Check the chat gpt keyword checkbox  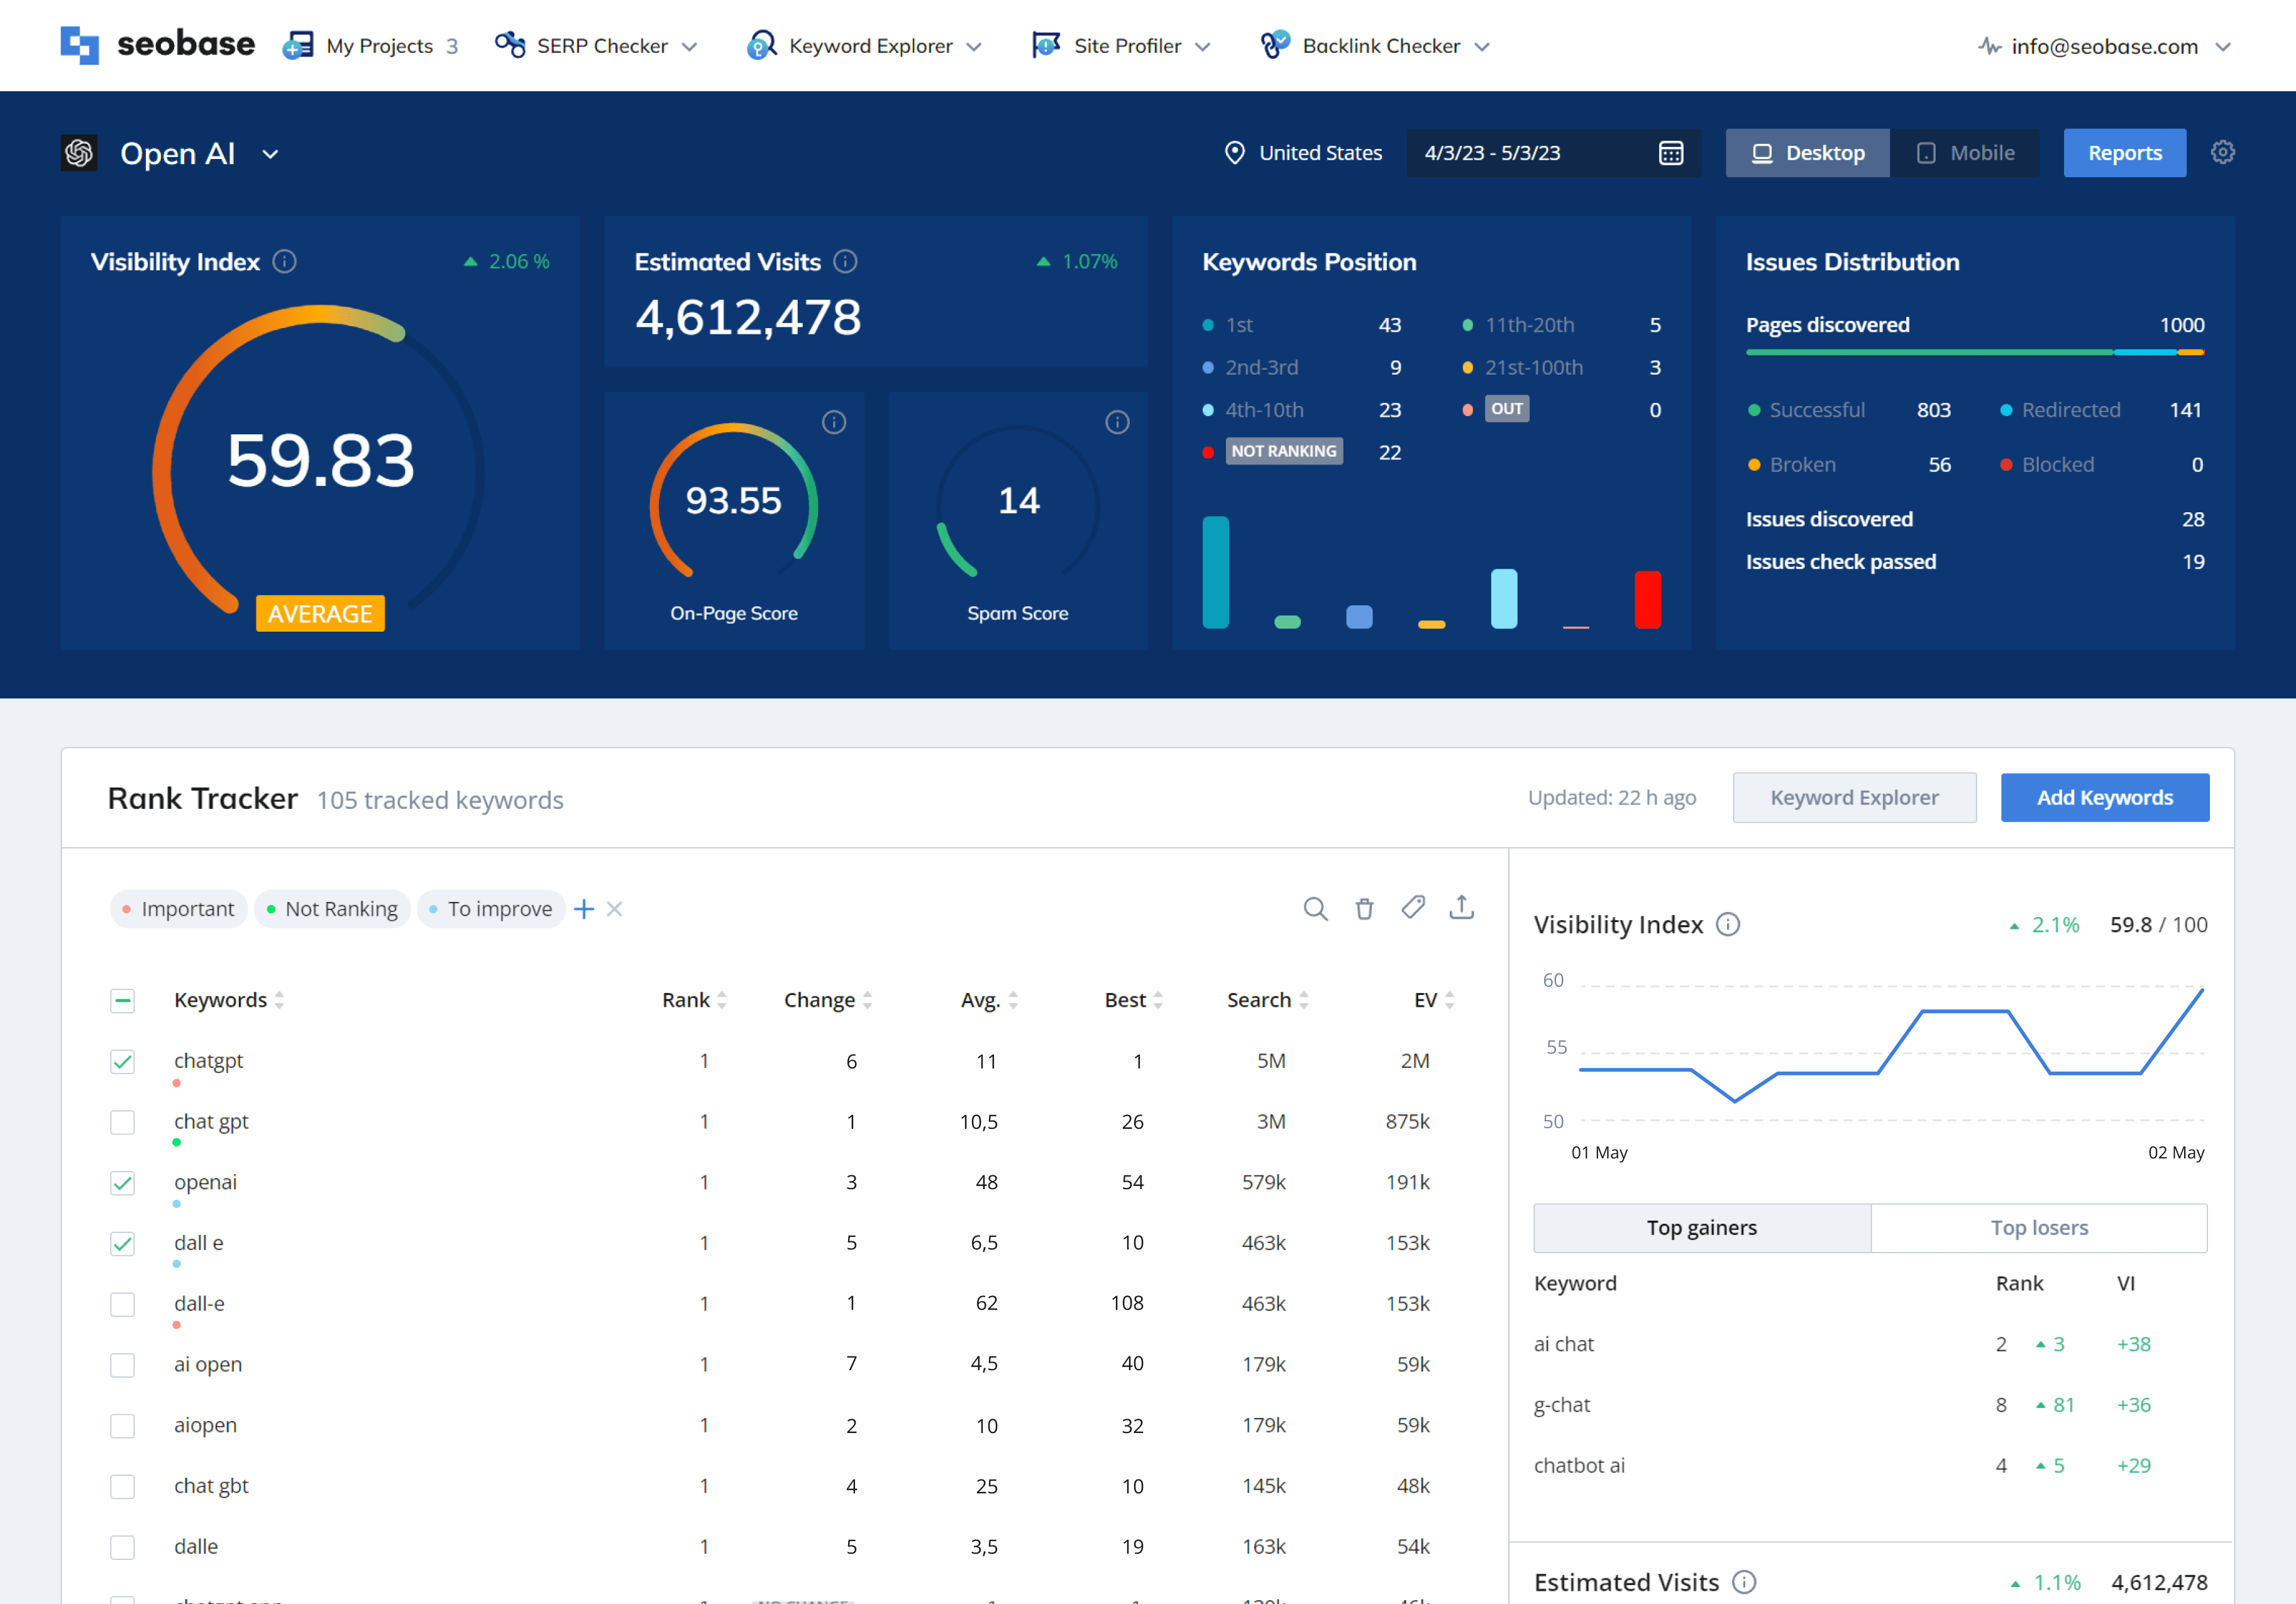(122, 1122)
